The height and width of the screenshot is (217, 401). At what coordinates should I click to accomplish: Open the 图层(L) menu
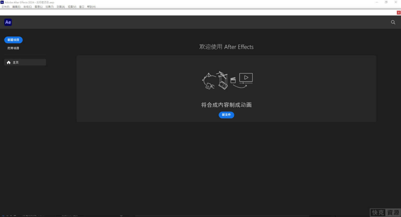(39, 7)
